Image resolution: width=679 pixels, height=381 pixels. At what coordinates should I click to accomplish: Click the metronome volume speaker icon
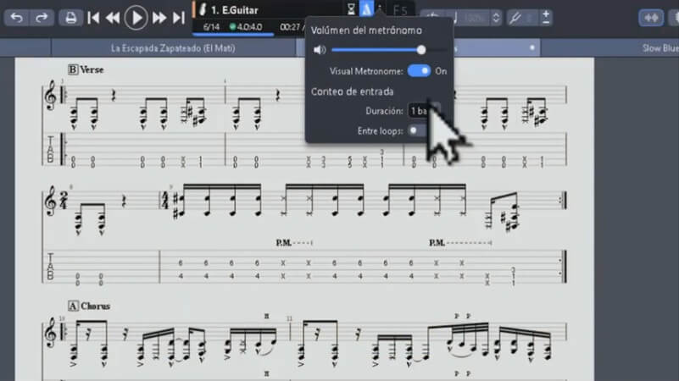point(320,50)
